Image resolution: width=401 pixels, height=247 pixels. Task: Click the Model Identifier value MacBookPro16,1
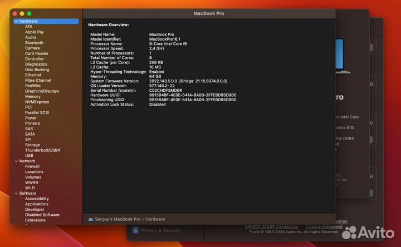pyautogui.click(x=165, y=39)
